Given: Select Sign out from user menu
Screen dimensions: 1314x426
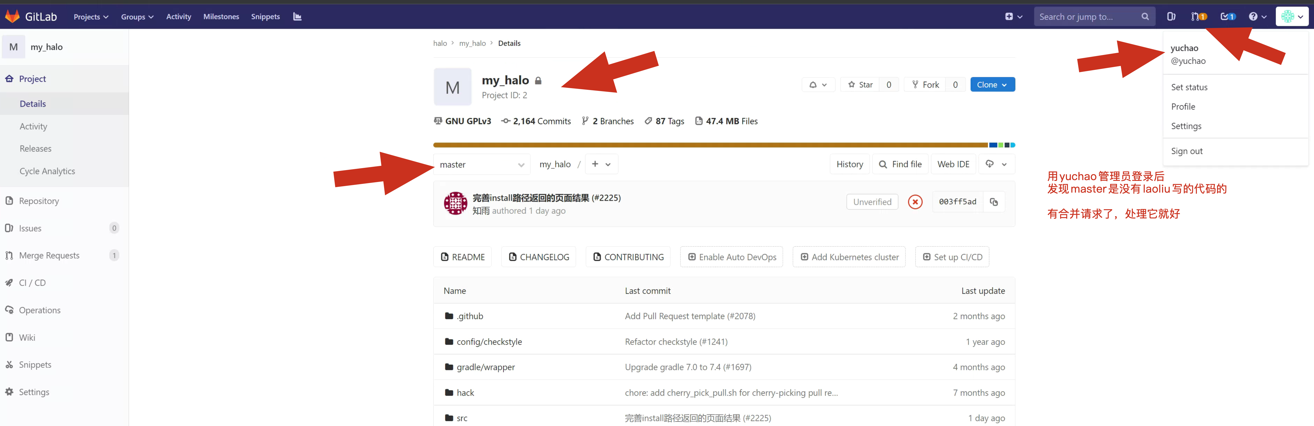Looking at the screenshot, I should tap(1187, 151).
